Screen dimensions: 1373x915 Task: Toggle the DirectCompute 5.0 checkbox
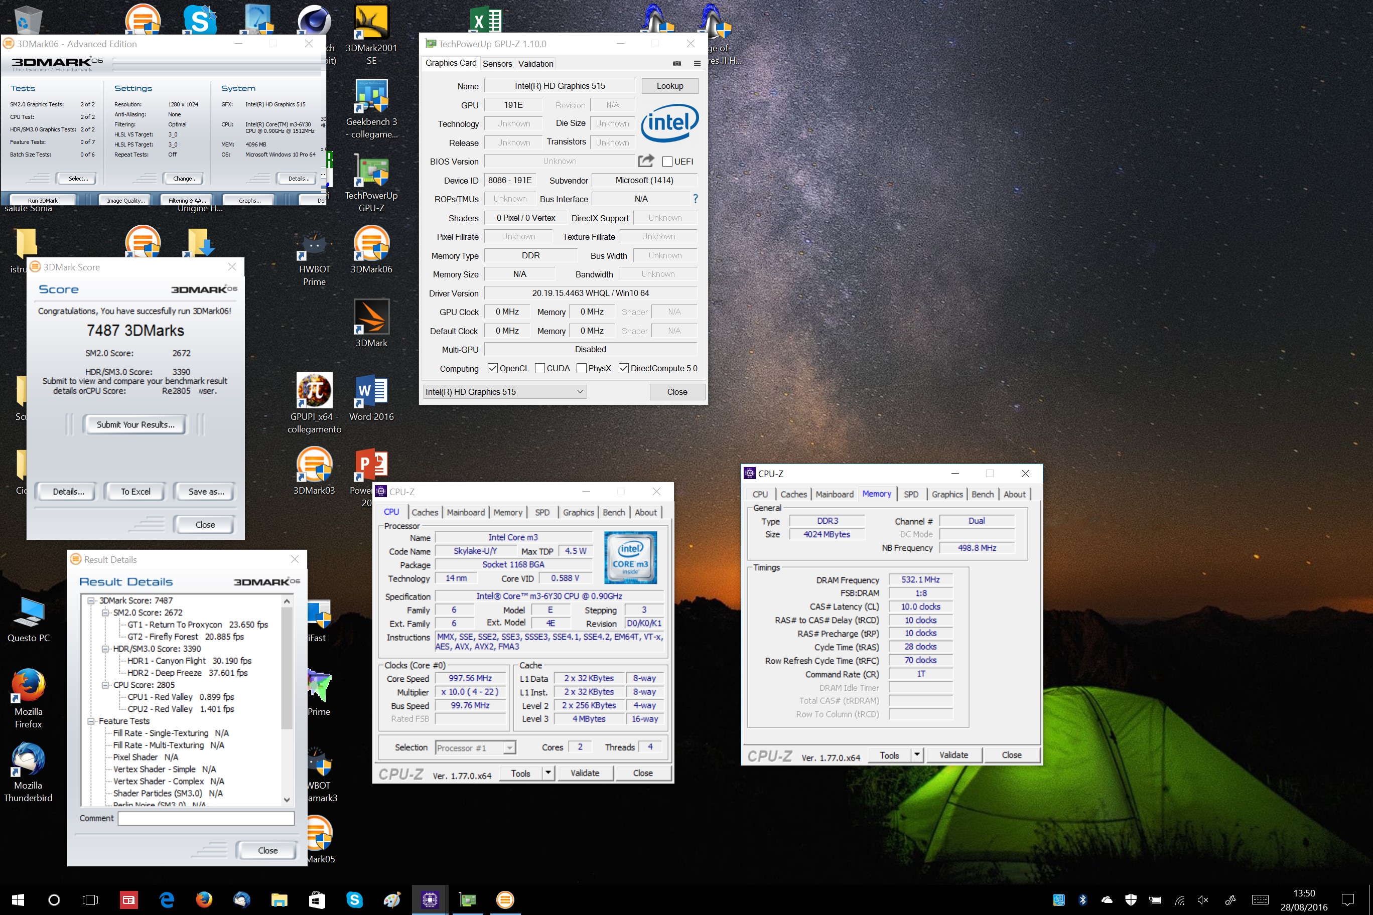click(x=623, y=368)
